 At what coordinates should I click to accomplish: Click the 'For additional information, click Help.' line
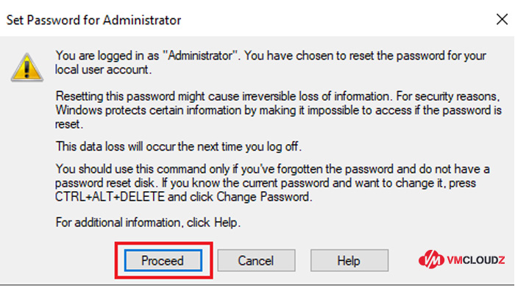click(148, 223)
